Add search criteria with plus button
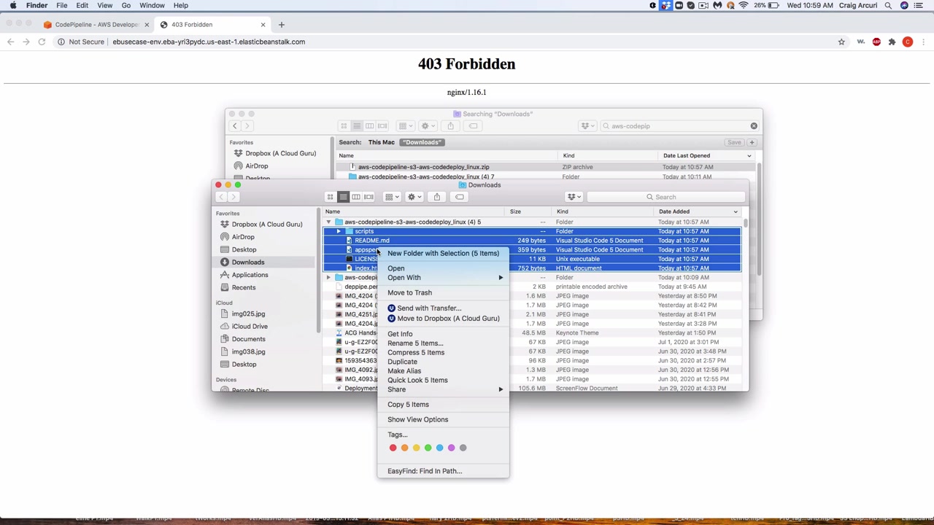The height and width of the screenshot is (525, 934). coord(752,142)
